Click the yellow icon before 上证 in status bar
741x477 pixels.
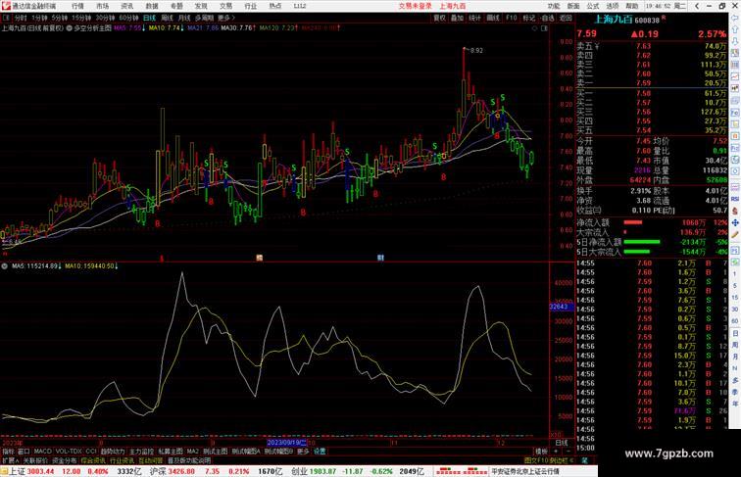click(4, 471)
